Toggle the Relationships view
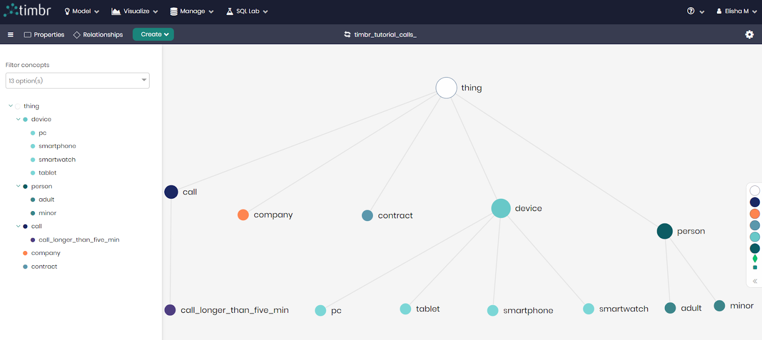The height and width of the screenshot is (340, 762). point(98,35)
